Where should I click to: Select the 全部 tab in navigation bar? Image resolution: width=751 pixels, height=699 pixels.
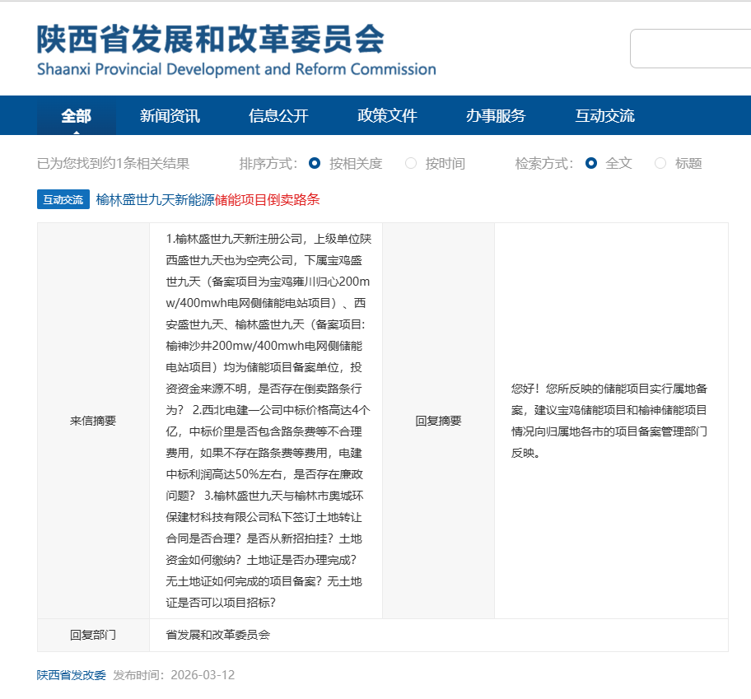[x=77, y=116]
